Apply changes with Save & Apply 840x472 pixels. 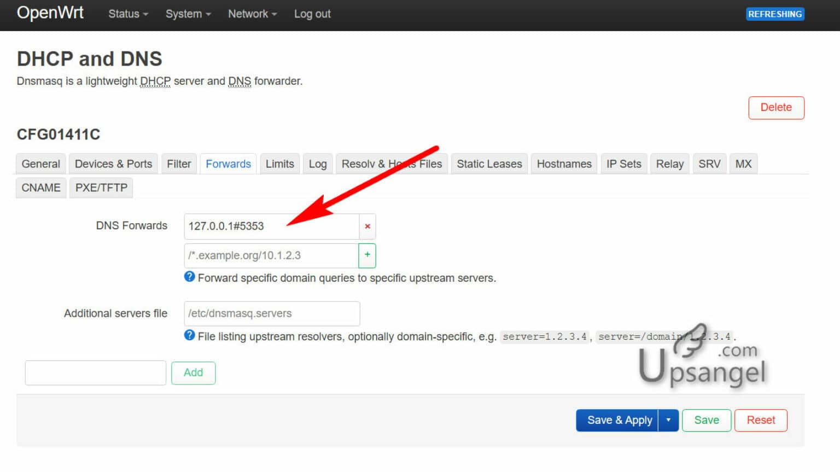(620, 420)
